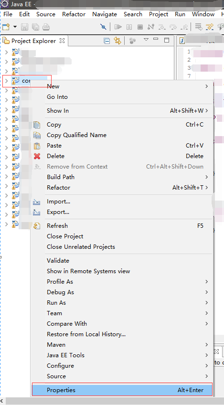Click the Step Over toolbar icon
Screen dimensions: 224x405
pos(173,27)
